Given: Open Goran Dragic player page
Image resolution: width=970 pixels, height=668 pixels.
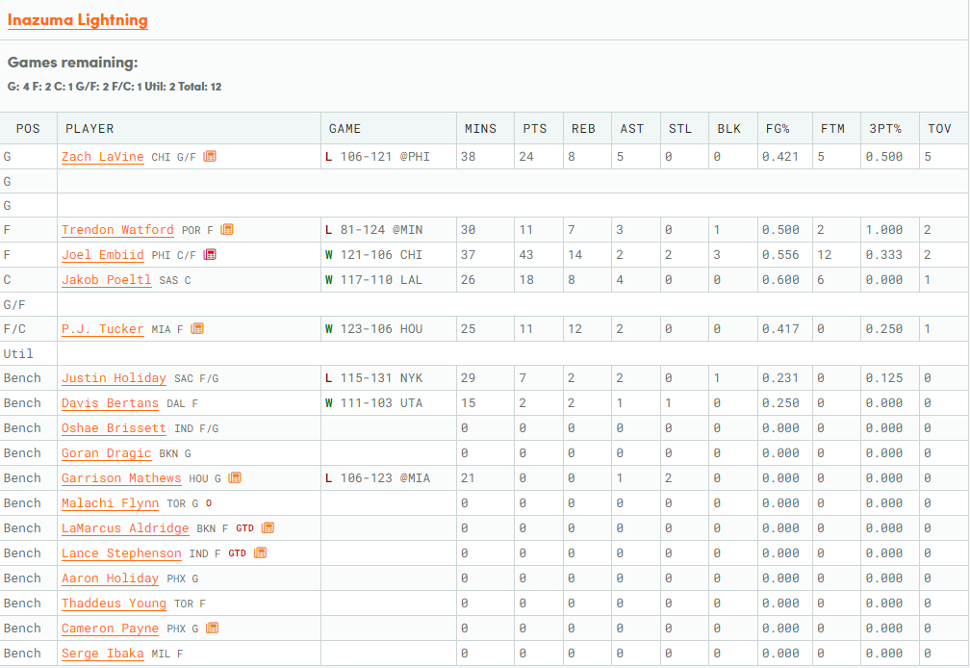Looking at the screenshot, I should pos(107,453).
